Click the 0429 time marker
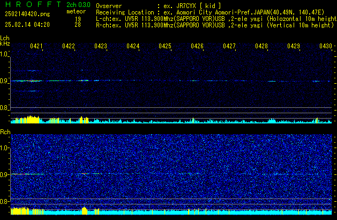 click(294, 46)
